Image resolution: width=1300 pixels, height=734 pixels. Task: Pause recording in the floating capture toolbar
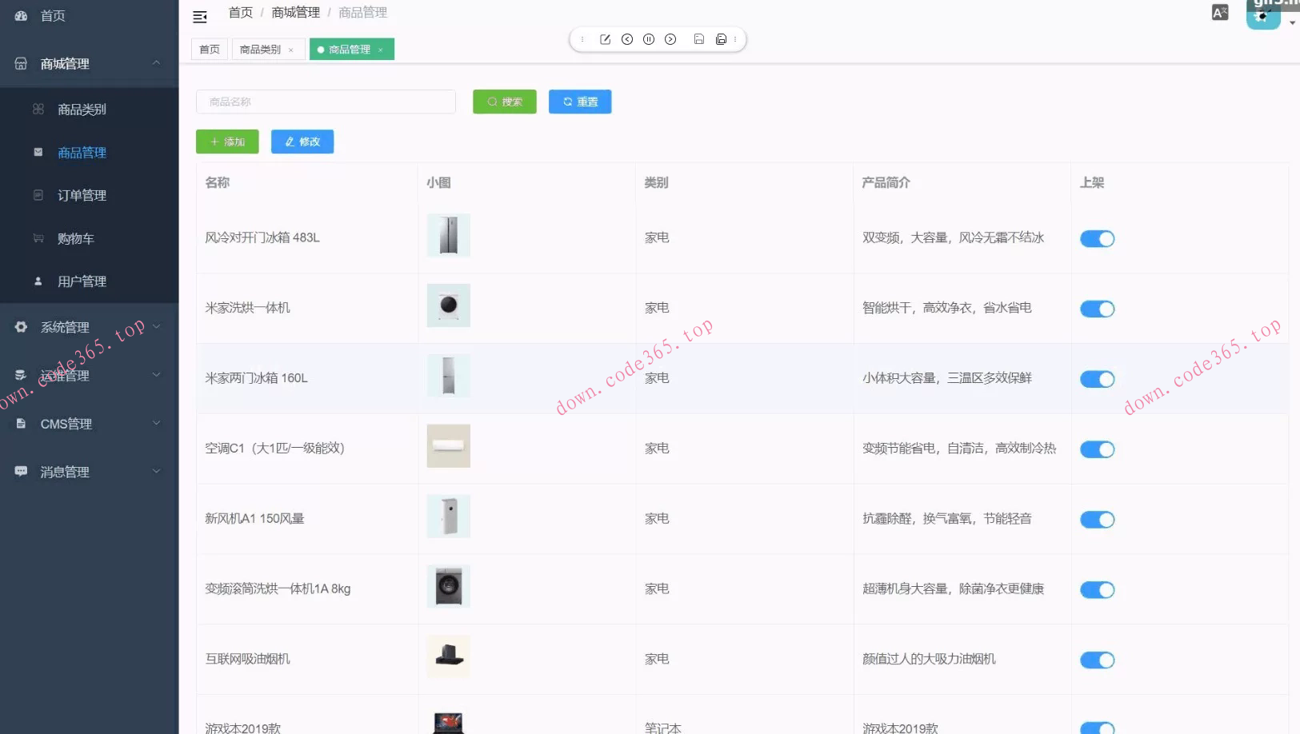(x=649, y=38)
